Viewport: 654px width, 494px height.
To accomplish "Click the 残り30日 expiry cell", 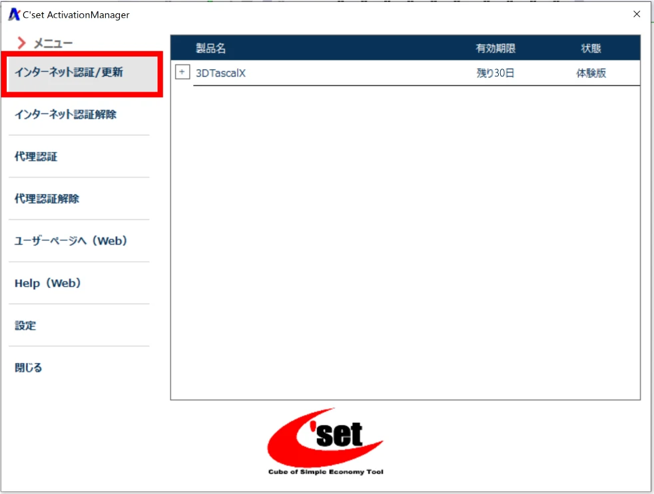I will pos(495,73).
